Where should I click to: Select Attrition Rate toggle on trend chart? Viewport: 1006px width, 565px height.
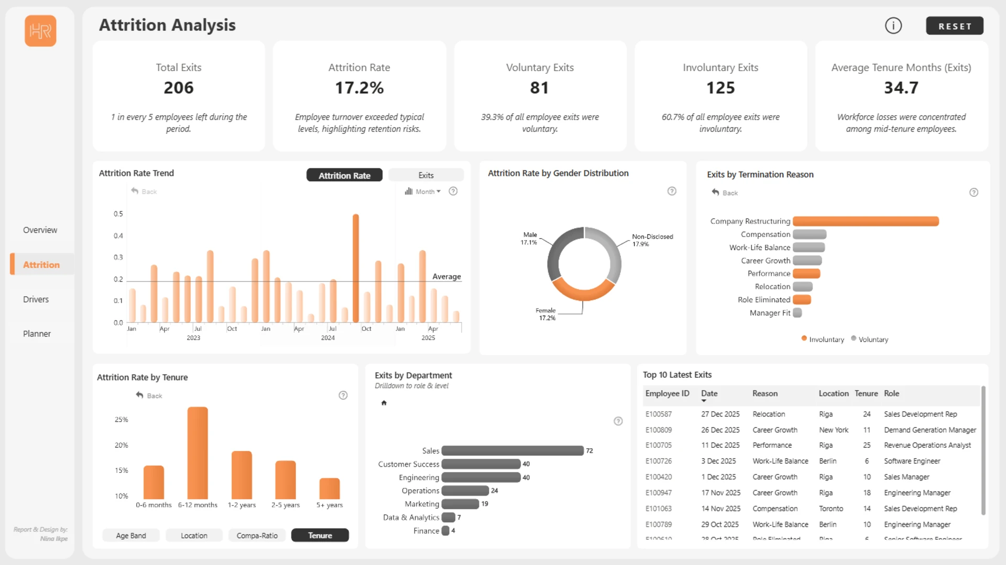click(x=344, y=175)
